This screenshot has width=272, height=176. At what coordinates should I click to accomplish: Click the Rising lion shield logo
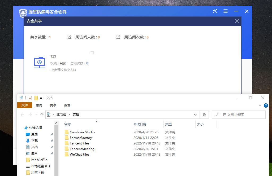pyautogui.click(x=23, y=13)
